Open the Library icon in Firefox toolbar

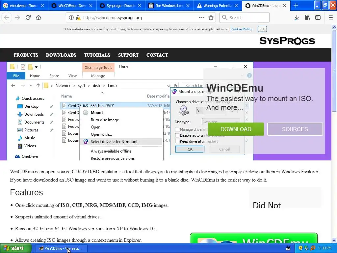307,18
